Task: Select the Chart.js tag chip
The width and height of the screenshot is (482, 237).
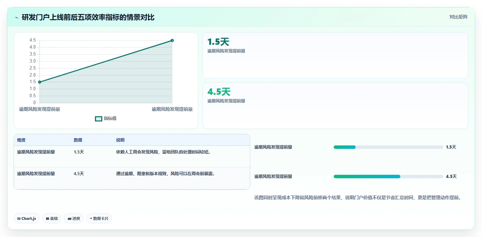Action: (x=27, y=218)
